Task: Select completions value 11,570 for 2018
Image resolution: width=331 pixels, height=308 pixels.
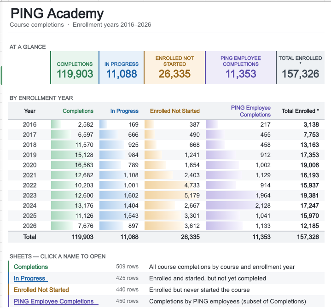Action: (x=84, y=145)
